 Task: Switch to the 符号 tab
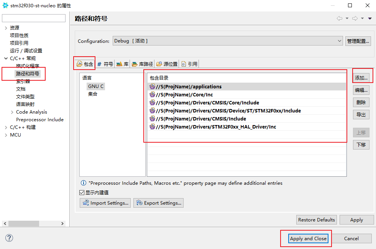click(105, 64)
